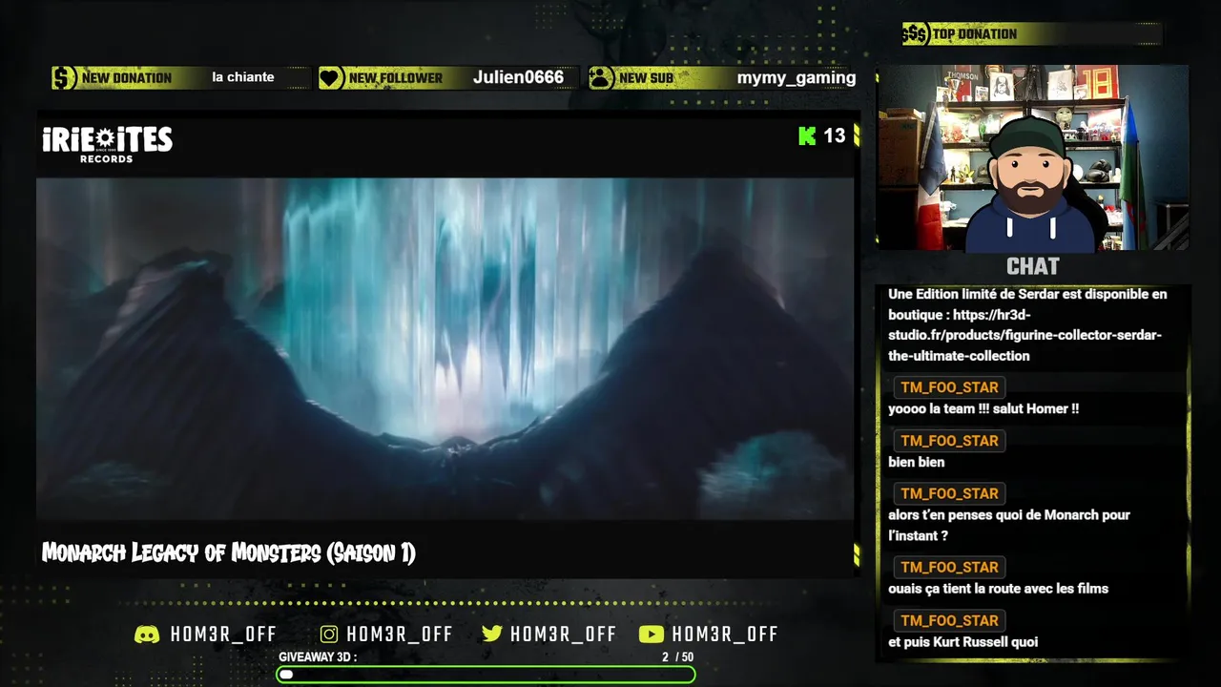Image resolution: width=1221 pixels, height=687 pixels.
Task: Click the NEW DONATION label
Action: (x=127, y=78)
